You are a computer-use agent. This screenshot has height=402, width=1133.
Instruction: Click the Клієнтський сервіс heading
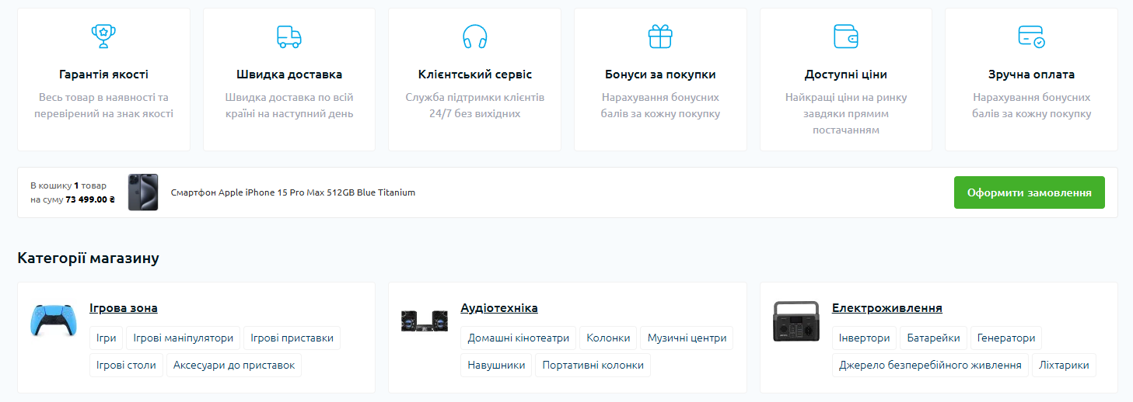point(474,75)
